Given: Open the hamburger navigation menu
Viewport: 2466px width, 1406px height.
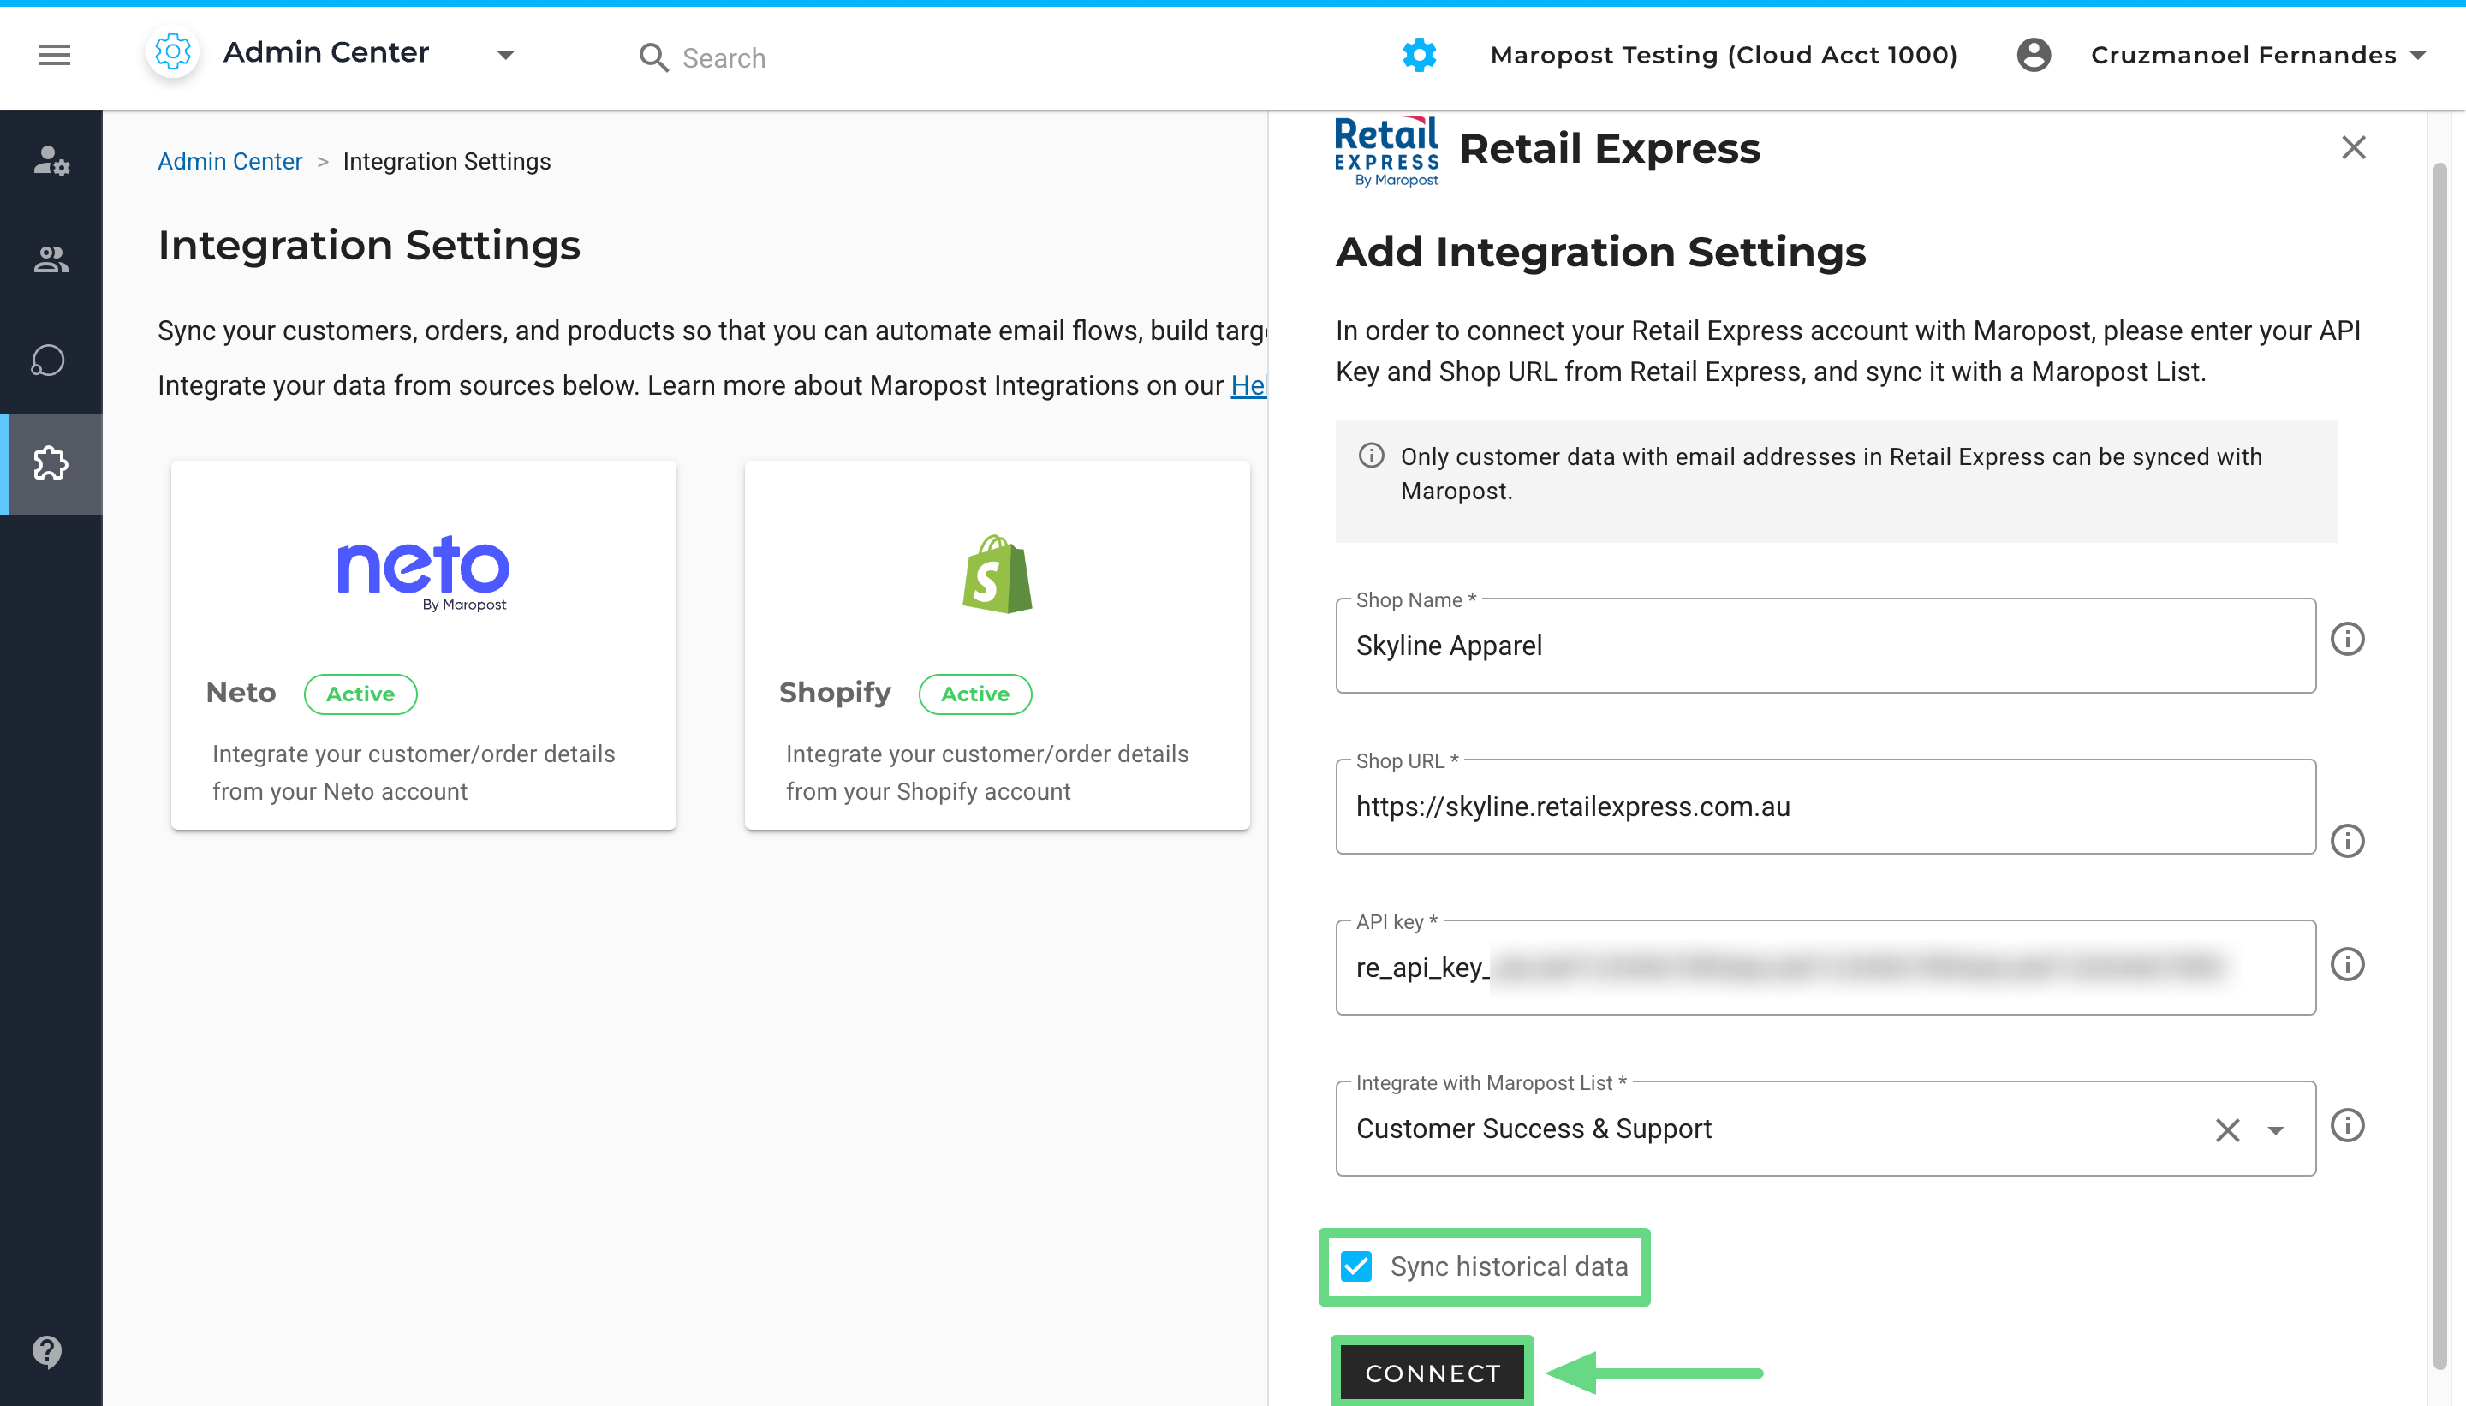Looking at the screenshot, I should 55,55.
